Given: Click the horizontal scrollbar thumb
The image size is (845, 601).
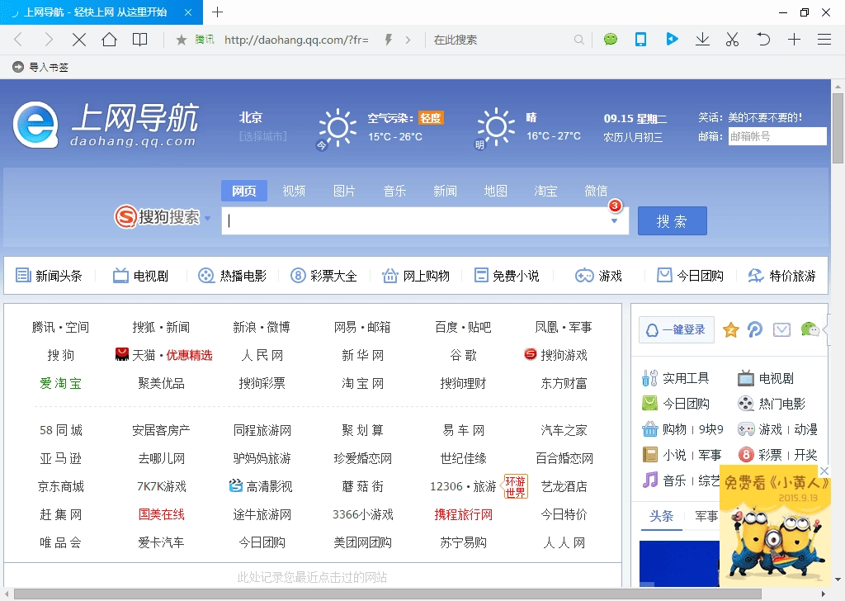Looking at the screenshot, I should [x=388, y=594].
